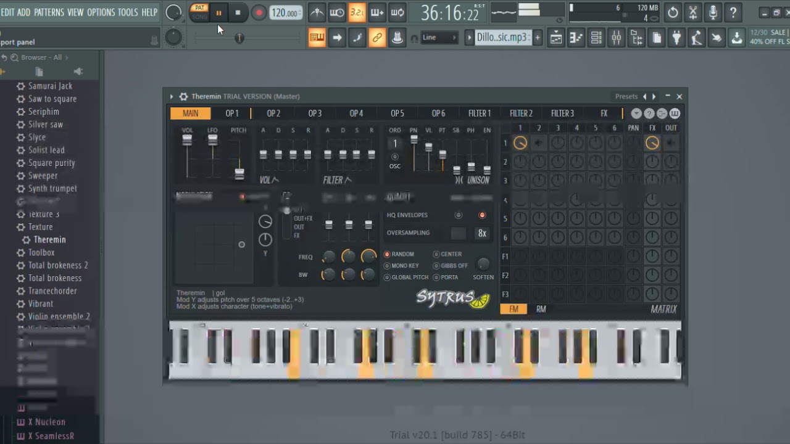This screenshot has height=444, width=790.
Task: Open the Dillo..sic.mp3 pattern selector
Action: click(502, 38)
